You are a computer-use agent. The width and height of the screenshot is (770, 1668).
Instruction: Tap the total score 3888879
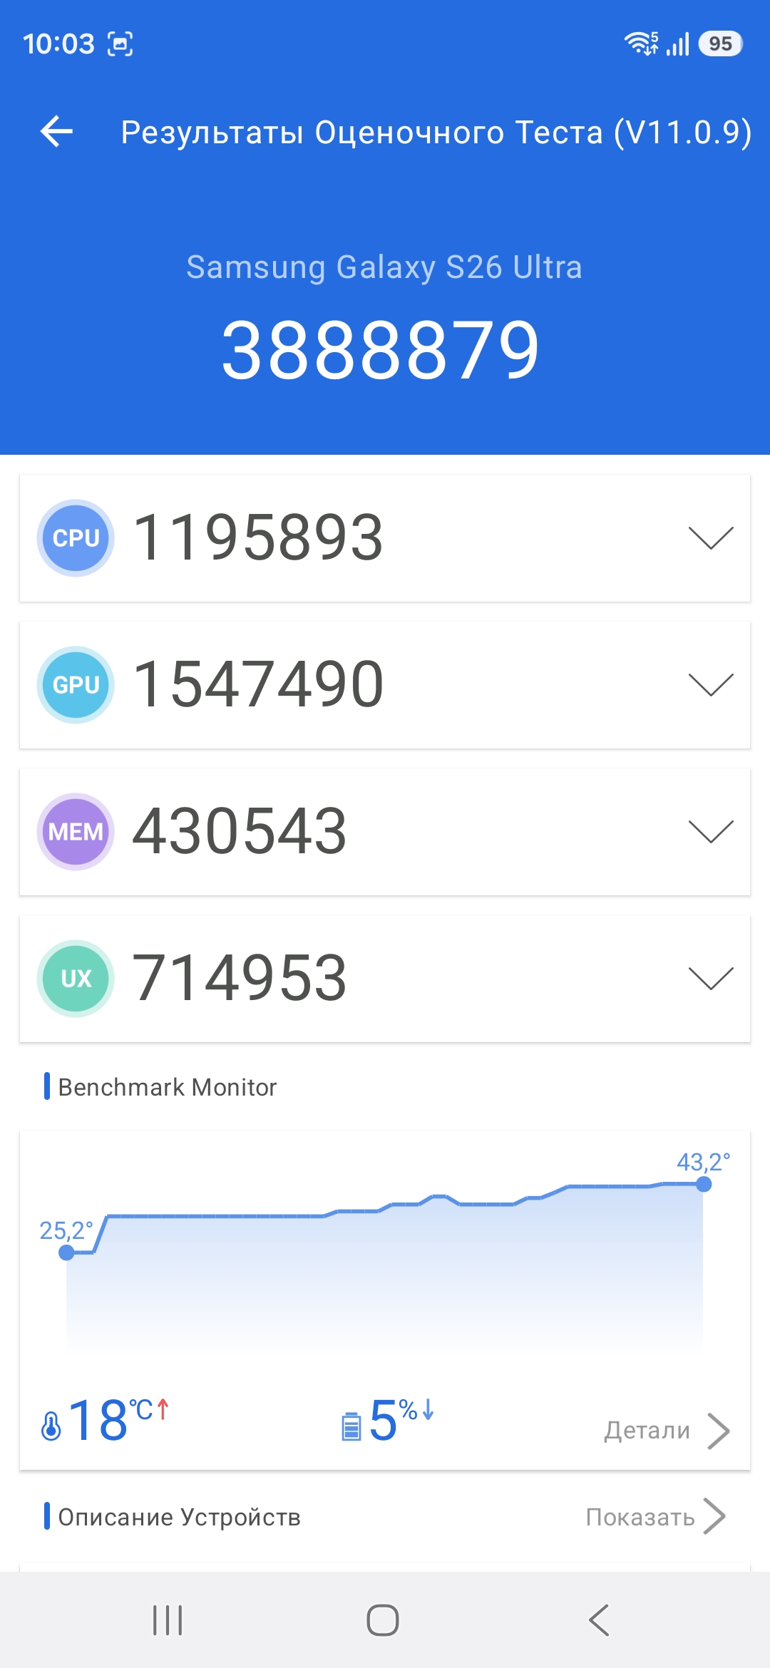click(x=381, y=350)
